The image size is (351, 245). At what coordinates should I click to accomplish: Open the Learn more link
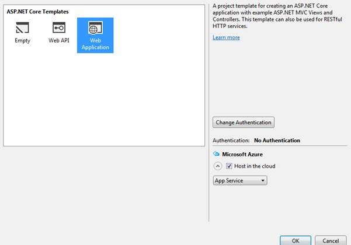coord(226,37)
